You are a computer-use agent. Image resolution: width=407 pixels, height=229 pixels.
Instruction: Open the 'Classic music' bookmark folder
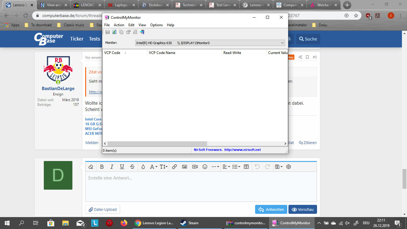click(71, 25)
